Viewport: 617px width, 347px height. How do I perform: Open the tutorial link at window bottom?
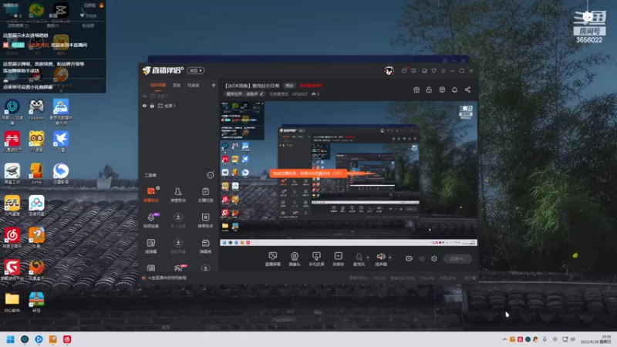pos(167,278)
